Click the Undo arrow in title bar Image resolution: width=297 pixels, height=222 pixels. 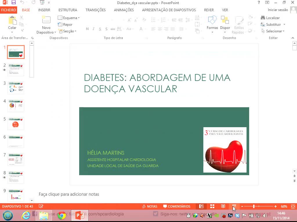tap(22, 2)
